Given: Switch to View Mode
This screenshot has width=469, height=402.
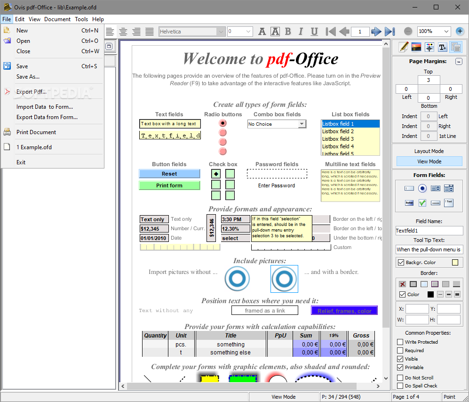Looking at the screenshot, I should click(429, 161).
